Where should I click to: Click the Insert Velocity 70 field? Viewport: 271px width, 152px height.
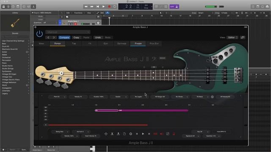tap(91, 136)
